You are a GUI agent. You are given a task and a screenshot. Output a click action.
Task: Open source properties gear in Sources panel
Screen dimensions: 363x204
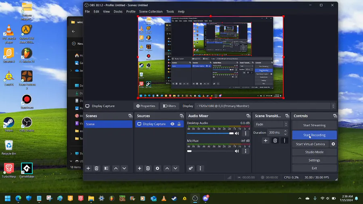[x=157, y=169]
